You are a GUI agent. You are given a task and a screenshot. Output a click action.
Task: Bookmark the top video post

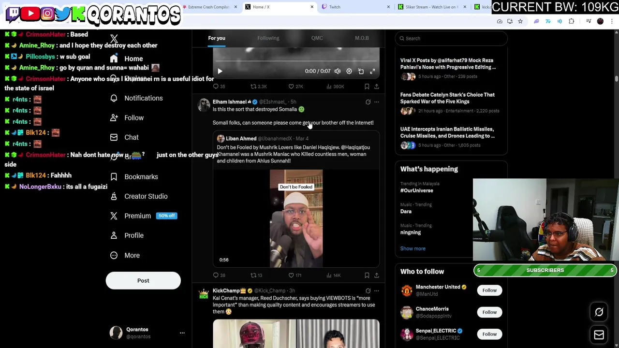tap(367, 87)
